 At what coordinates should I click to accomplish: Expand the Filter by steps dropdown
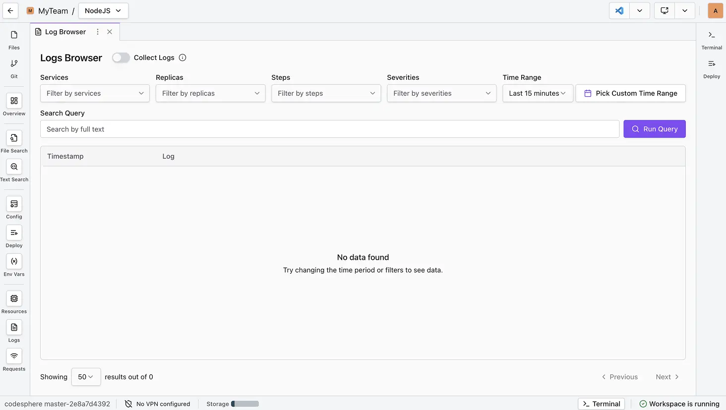click(326, 93)
